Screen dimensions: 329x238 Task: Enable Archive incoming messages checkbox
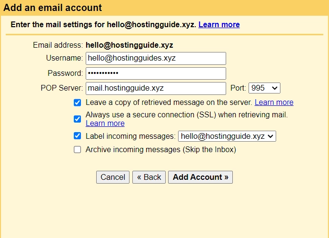pyautogui.click(x=77, y=150)
